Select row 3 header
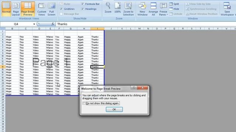236x132 pixels. [x=3, y=37]
